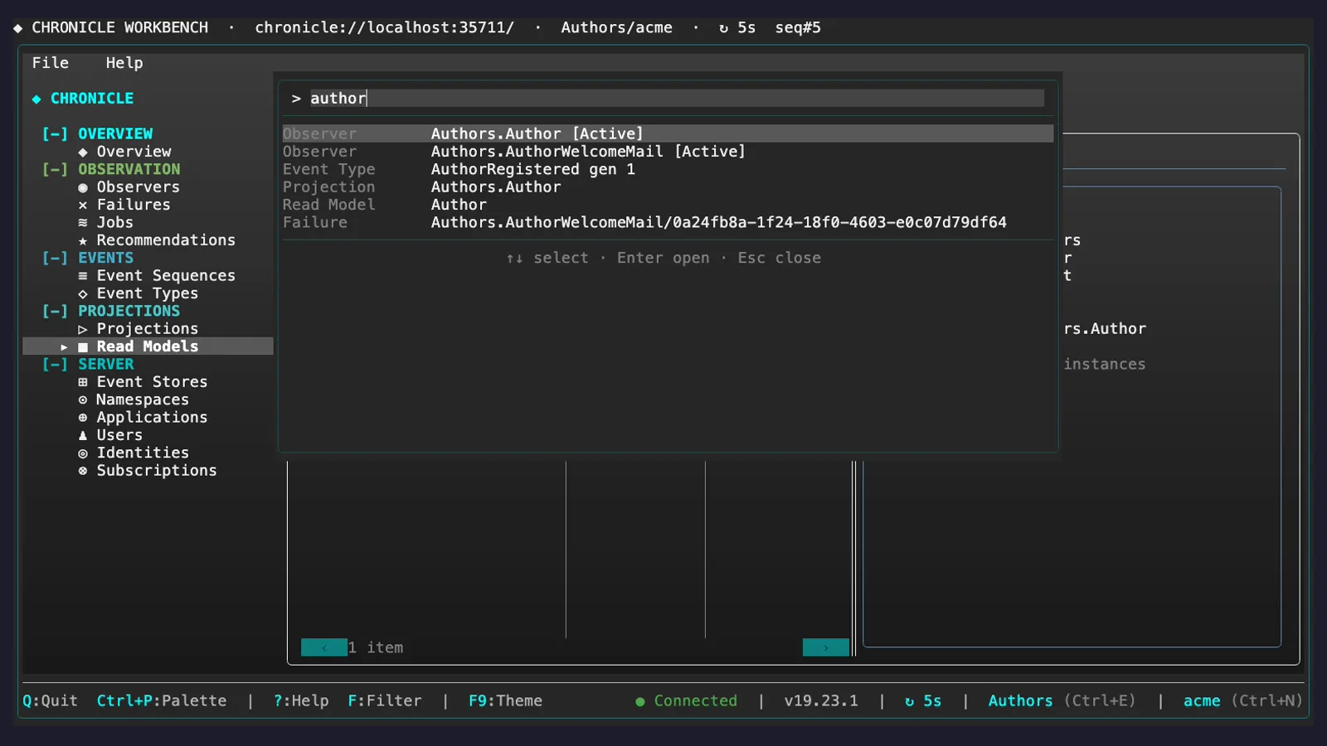The width and height of the screenshot is (1327, 746).
Task: Click the Observers circle icon
Action: click(83, 187)
